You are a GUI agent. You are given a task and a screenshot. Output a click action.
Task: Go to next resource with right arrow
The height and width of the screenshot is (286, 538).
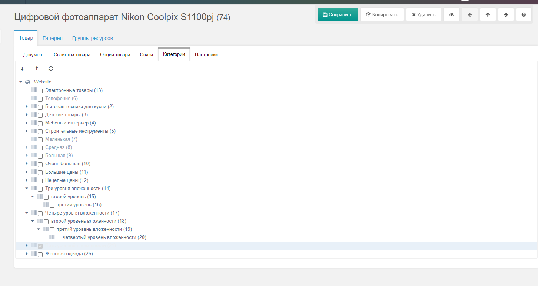pyautogui.click(x=506, y=15)
